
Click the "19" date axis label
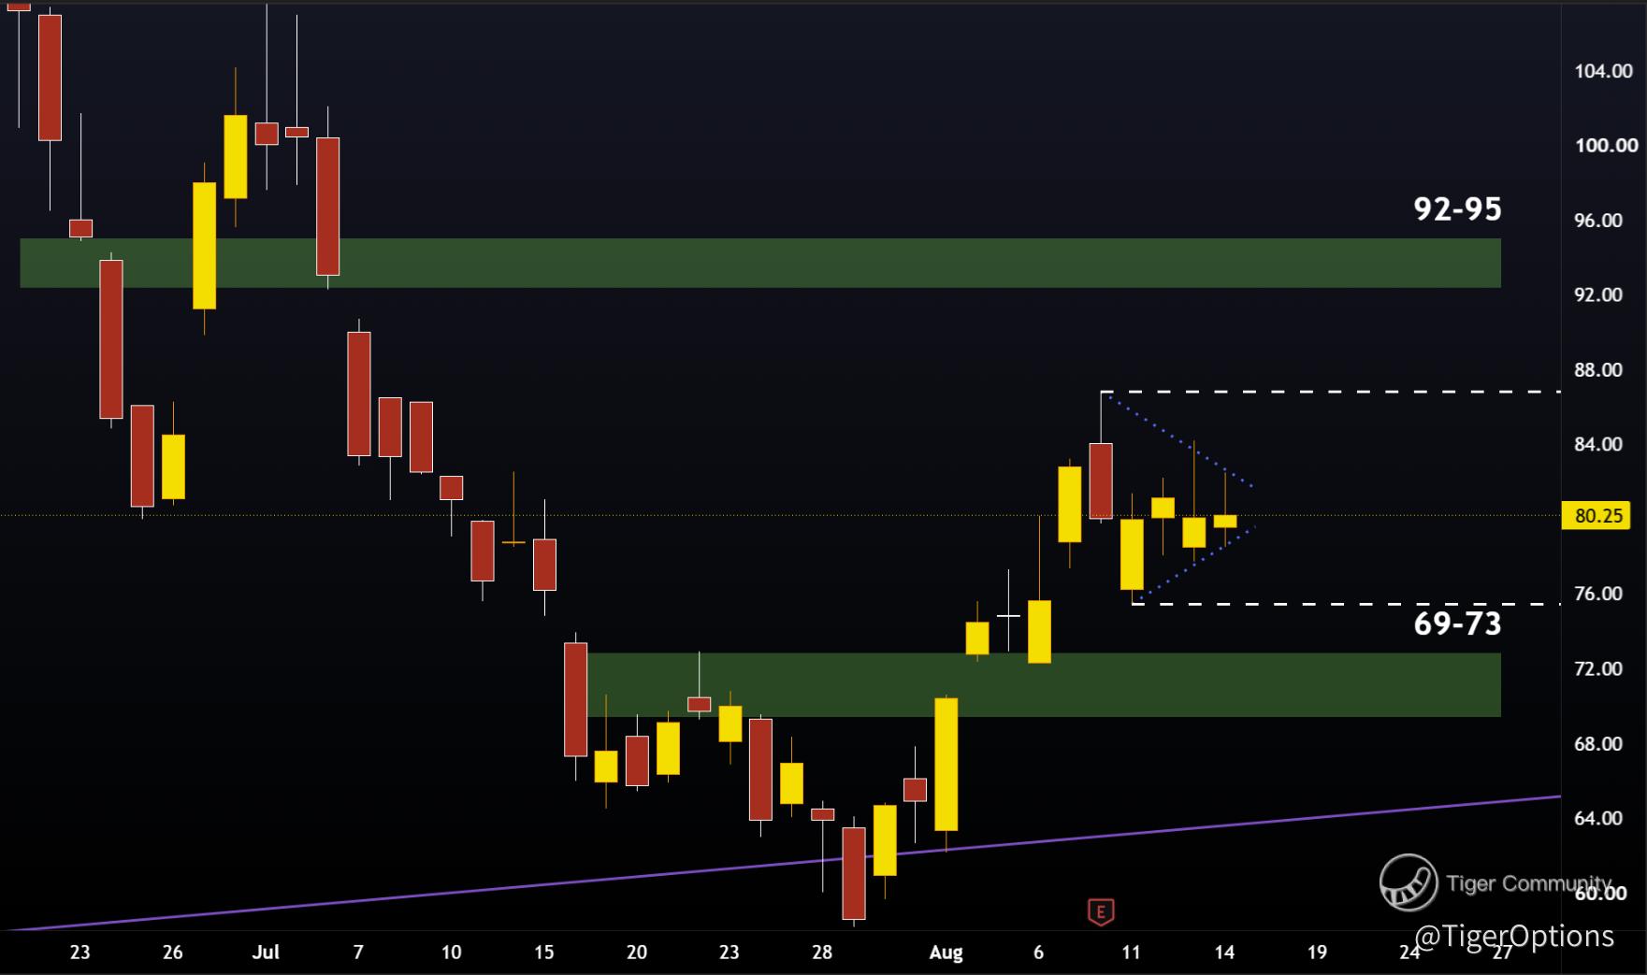coord(1317,953)
